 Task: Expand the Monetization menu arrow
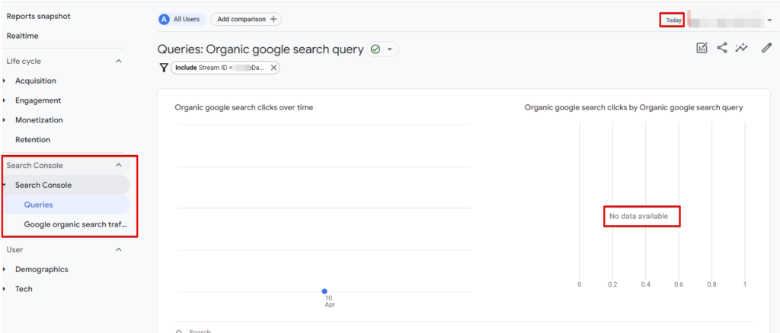5,120
